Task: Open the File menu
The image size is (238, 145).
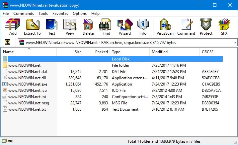Action: click(x=6, y=14)
